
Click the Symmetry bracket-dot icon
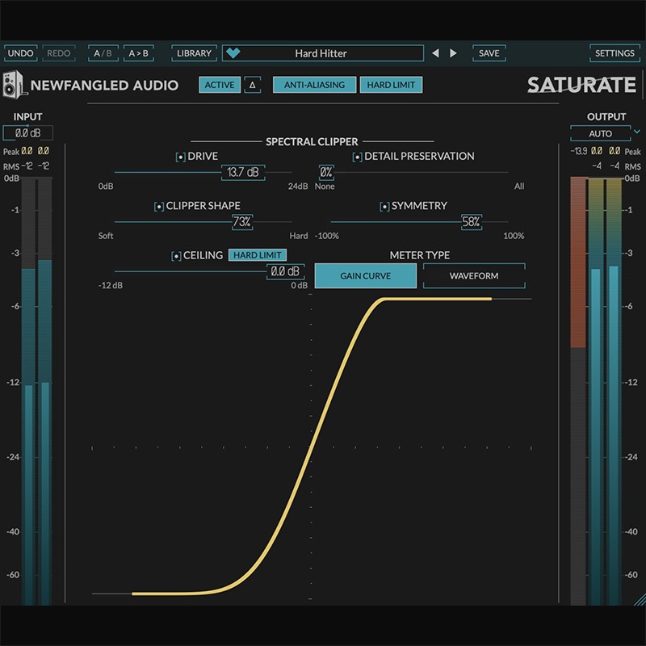(384, 207)
